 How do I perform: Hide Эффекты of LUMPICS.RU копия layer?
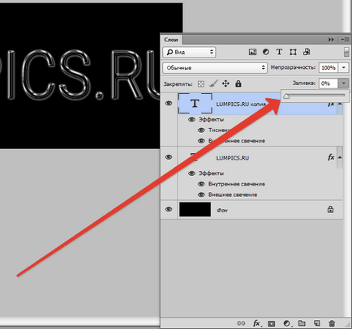click(191, 119)
